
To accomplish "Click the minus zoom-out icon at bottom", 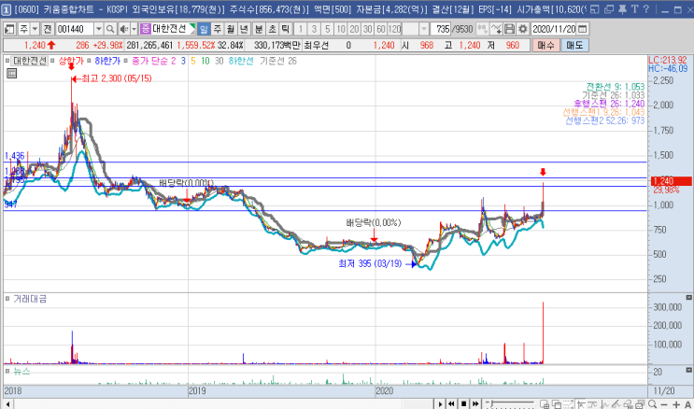I will 664,403.
